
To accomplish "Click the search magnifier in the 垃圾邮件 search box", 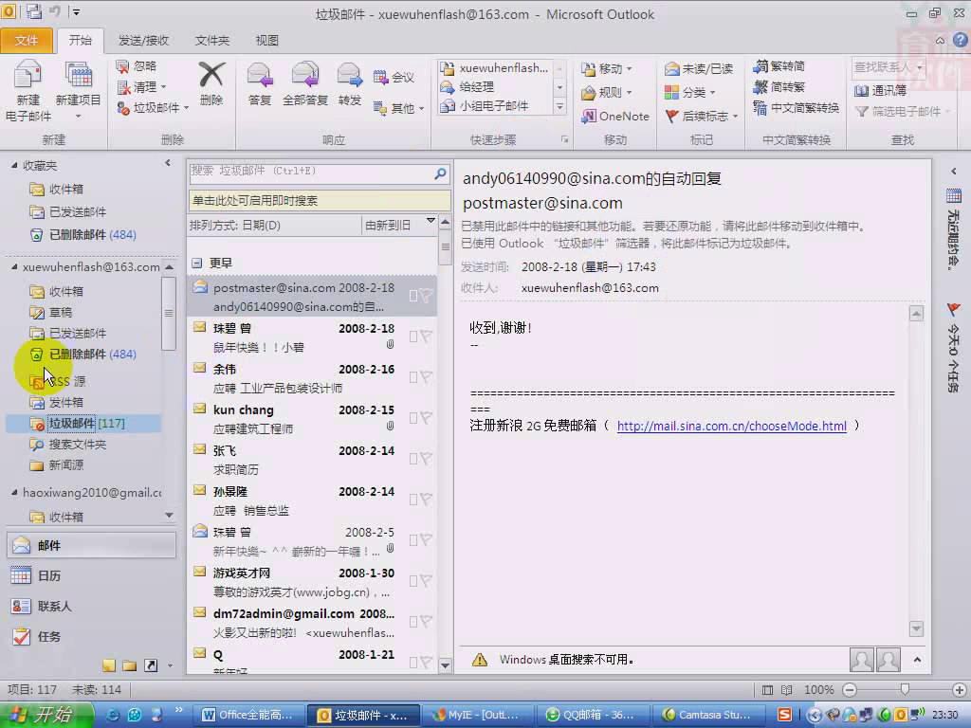I will click(x=440, y=173).
